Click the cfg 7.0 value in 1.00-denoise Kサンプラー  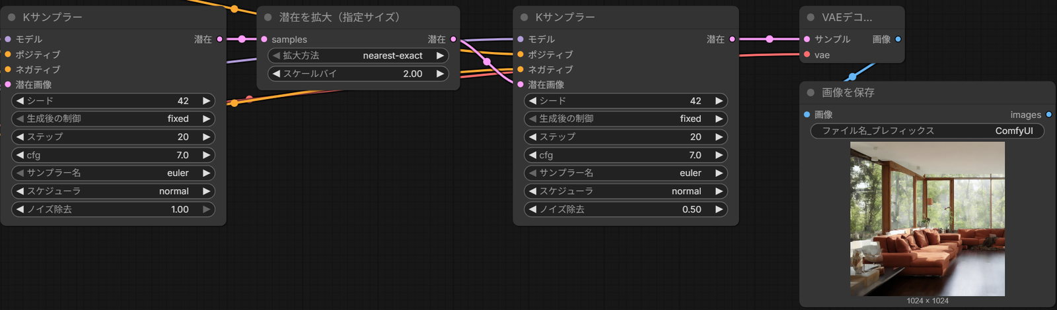point(183,155)
